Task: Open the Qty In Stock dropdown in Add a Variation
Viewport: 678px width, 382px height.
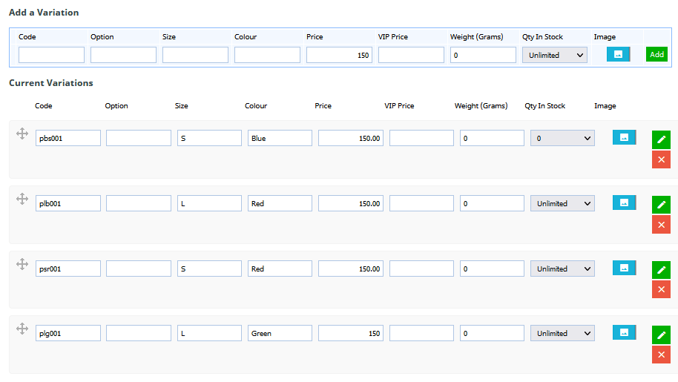Action: pyautogui.click(x=554, y=56)
